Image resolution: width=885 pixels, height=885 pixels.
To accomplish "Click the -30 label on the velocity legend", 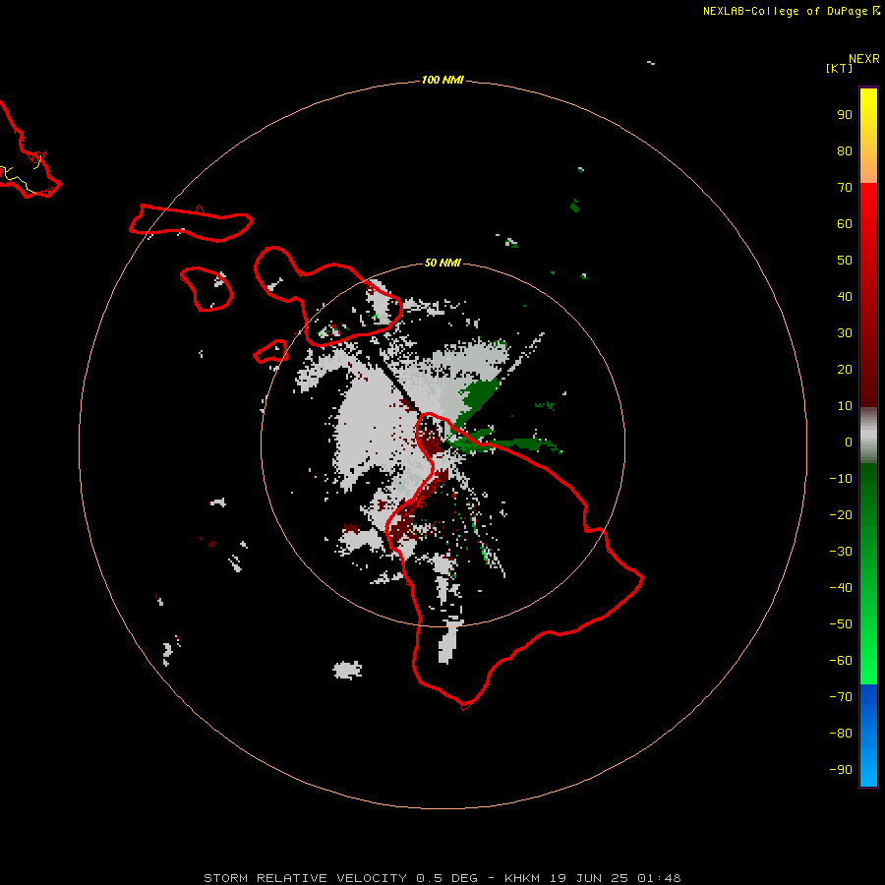I will pyautogui.click(x=841, y=552).
